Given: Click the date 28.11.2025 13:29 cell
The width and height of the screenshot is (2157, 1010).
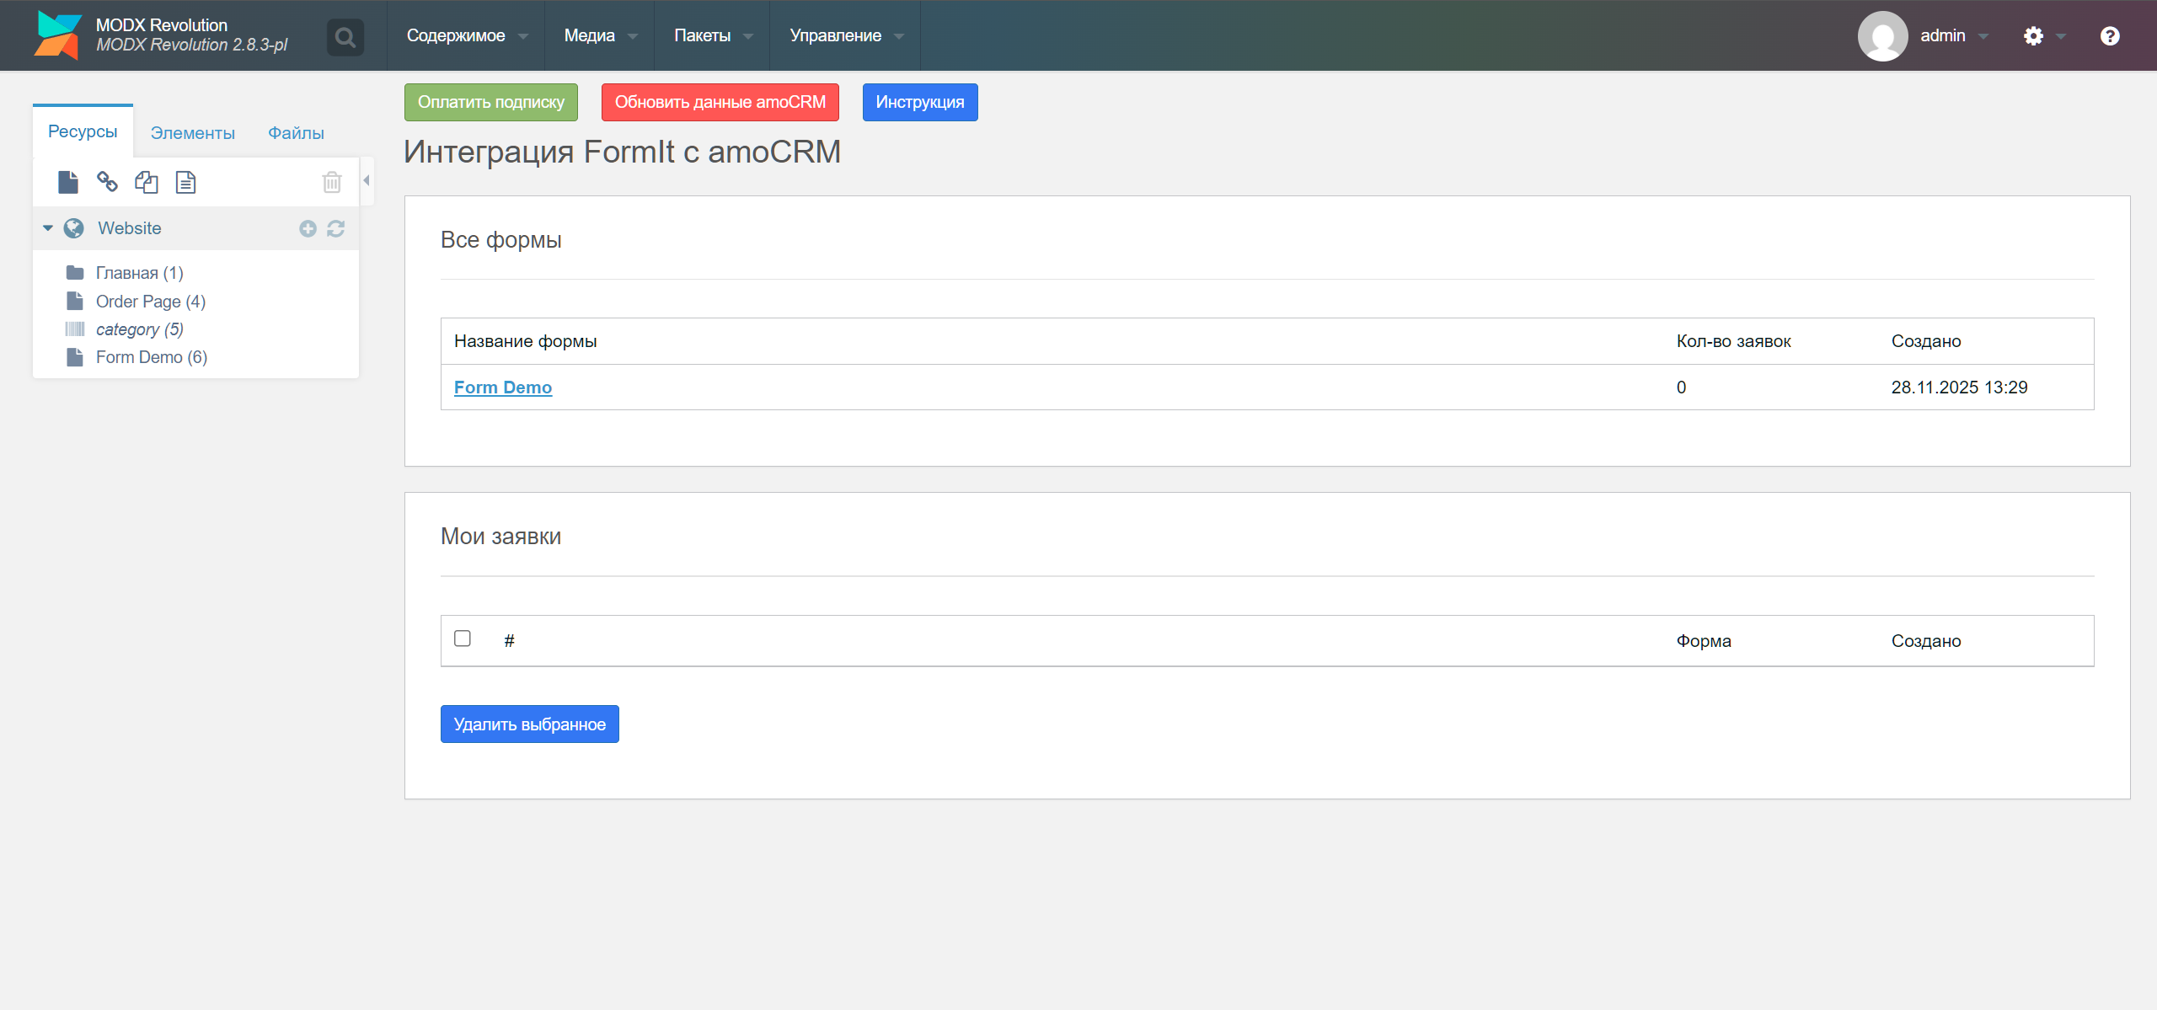Looking at the screenshot, I should click(x=1960, y=387).
